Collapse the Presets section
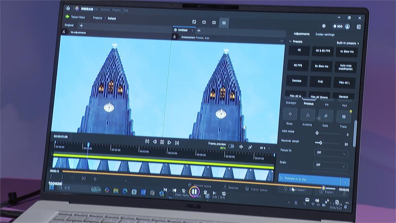396x223 pixels. pyautogui.click(x=290, y=41)
